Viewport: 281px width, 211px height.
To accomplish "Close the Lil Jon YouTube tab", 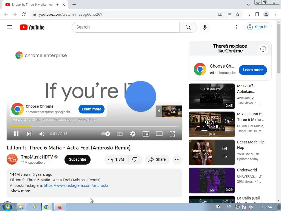I will click(x=64, y=5).
